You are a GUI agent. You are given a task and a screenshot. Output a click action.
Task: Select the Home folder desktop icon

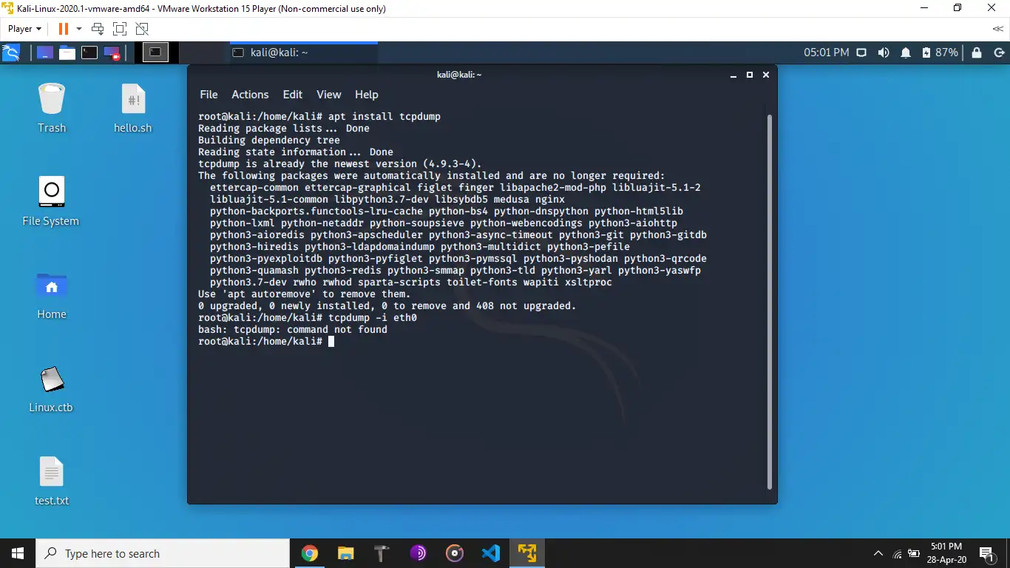[52, 295]
